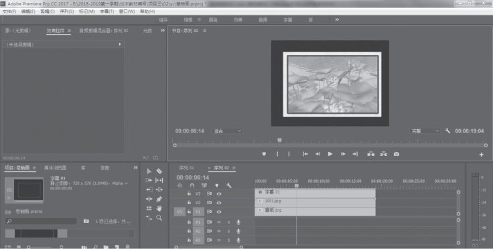Solo audio track A2
The width and height of the screenshot is (493, 249).
point(228,232)
